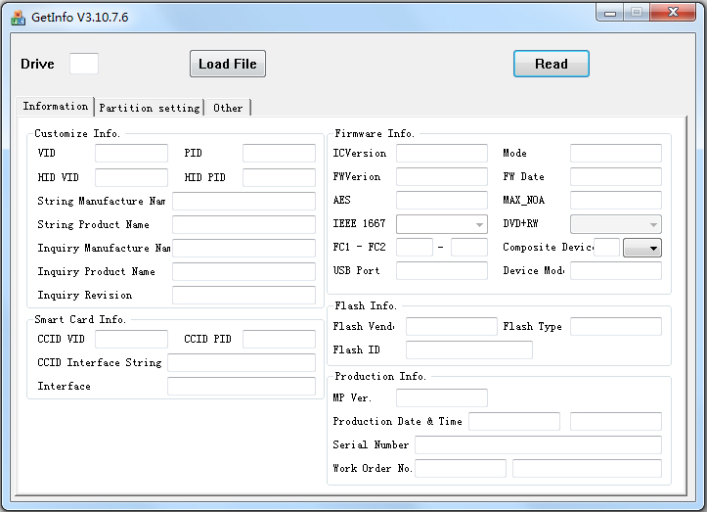The width and height of the screenshot is (707, 512).
Task: Open the Other tab
Action: point(228,108)
